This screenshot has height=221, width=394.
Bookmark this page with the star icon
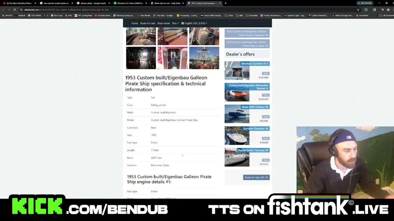coord(358,10)
